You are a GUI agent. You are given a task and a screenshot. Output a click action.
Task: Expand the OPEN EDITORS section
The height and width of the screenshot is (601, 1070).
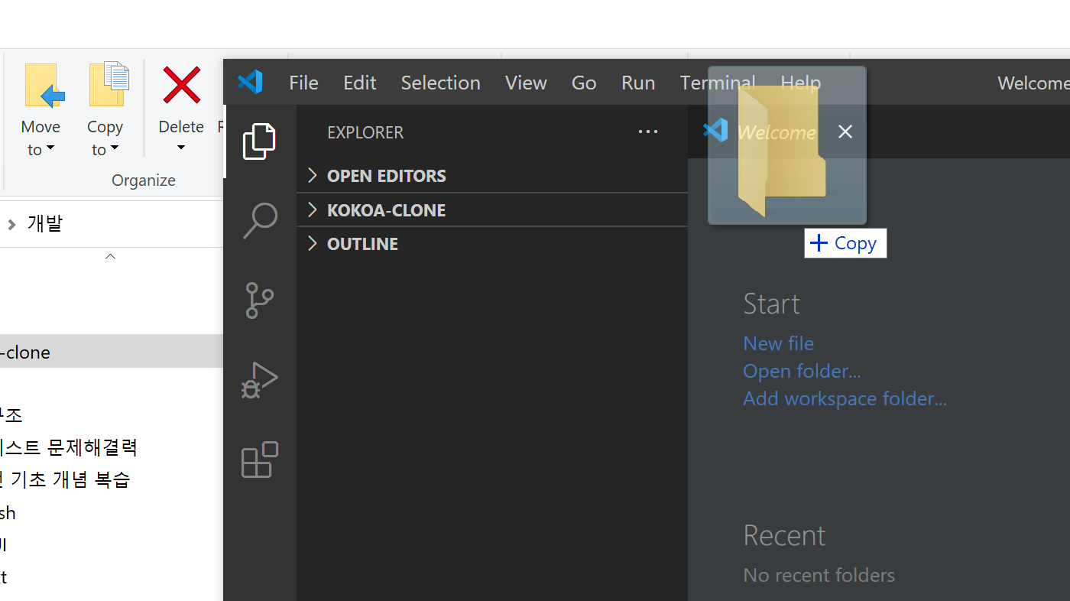point(492,176)
